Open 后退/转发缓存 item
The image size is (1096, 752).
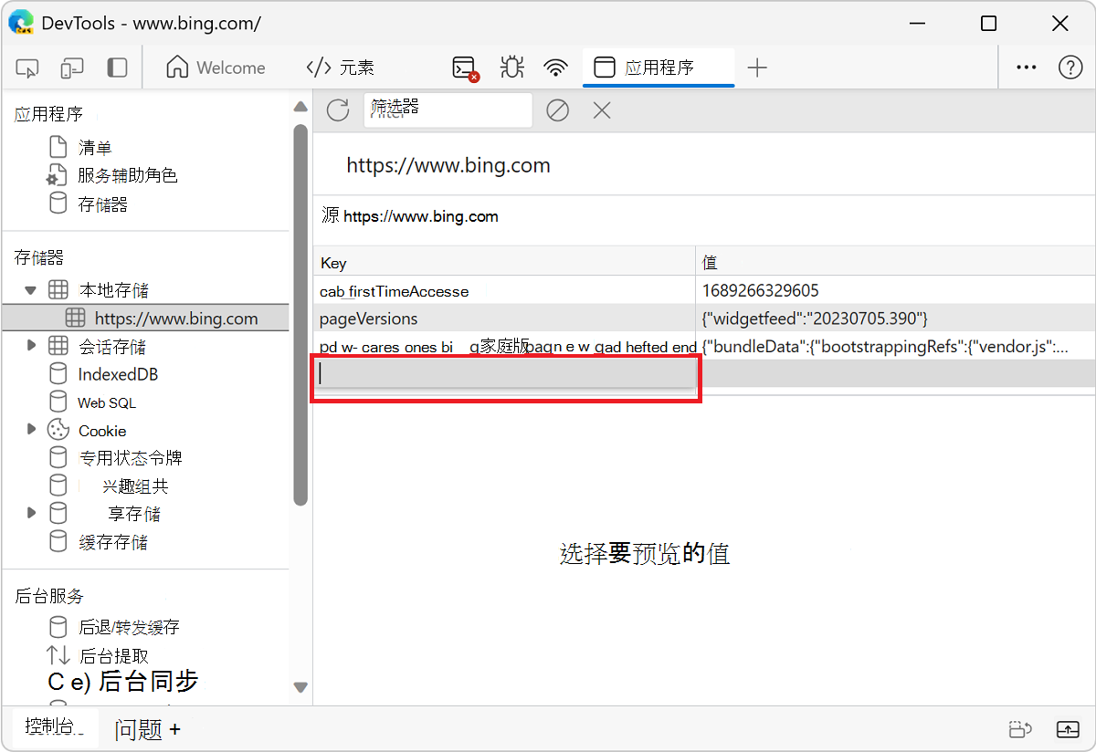[x=129, y=627]
